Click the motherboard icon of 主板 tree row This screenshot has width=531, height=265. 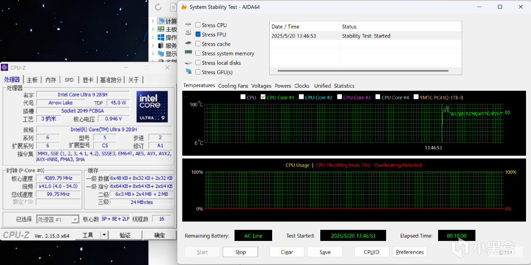161,29
